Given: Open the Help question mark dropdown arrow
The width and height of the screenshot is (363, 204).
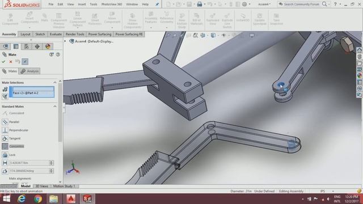Looking at the screenshot, I should (340, 4).
